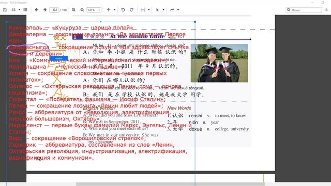
Task: Click the share/forward arrow icon
Action: (172, 10)
